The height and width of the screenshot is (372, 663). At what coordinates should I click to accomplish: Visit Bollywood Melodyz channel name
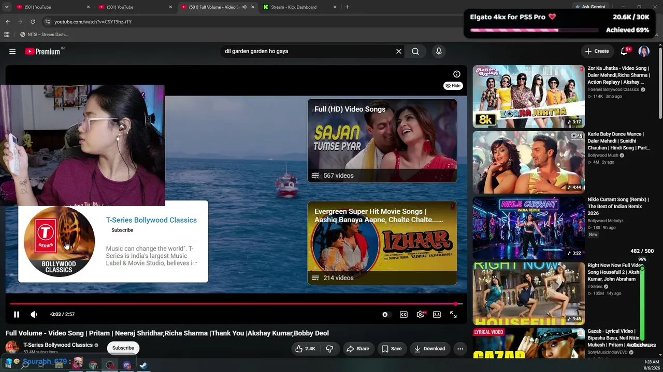[606, 221]
